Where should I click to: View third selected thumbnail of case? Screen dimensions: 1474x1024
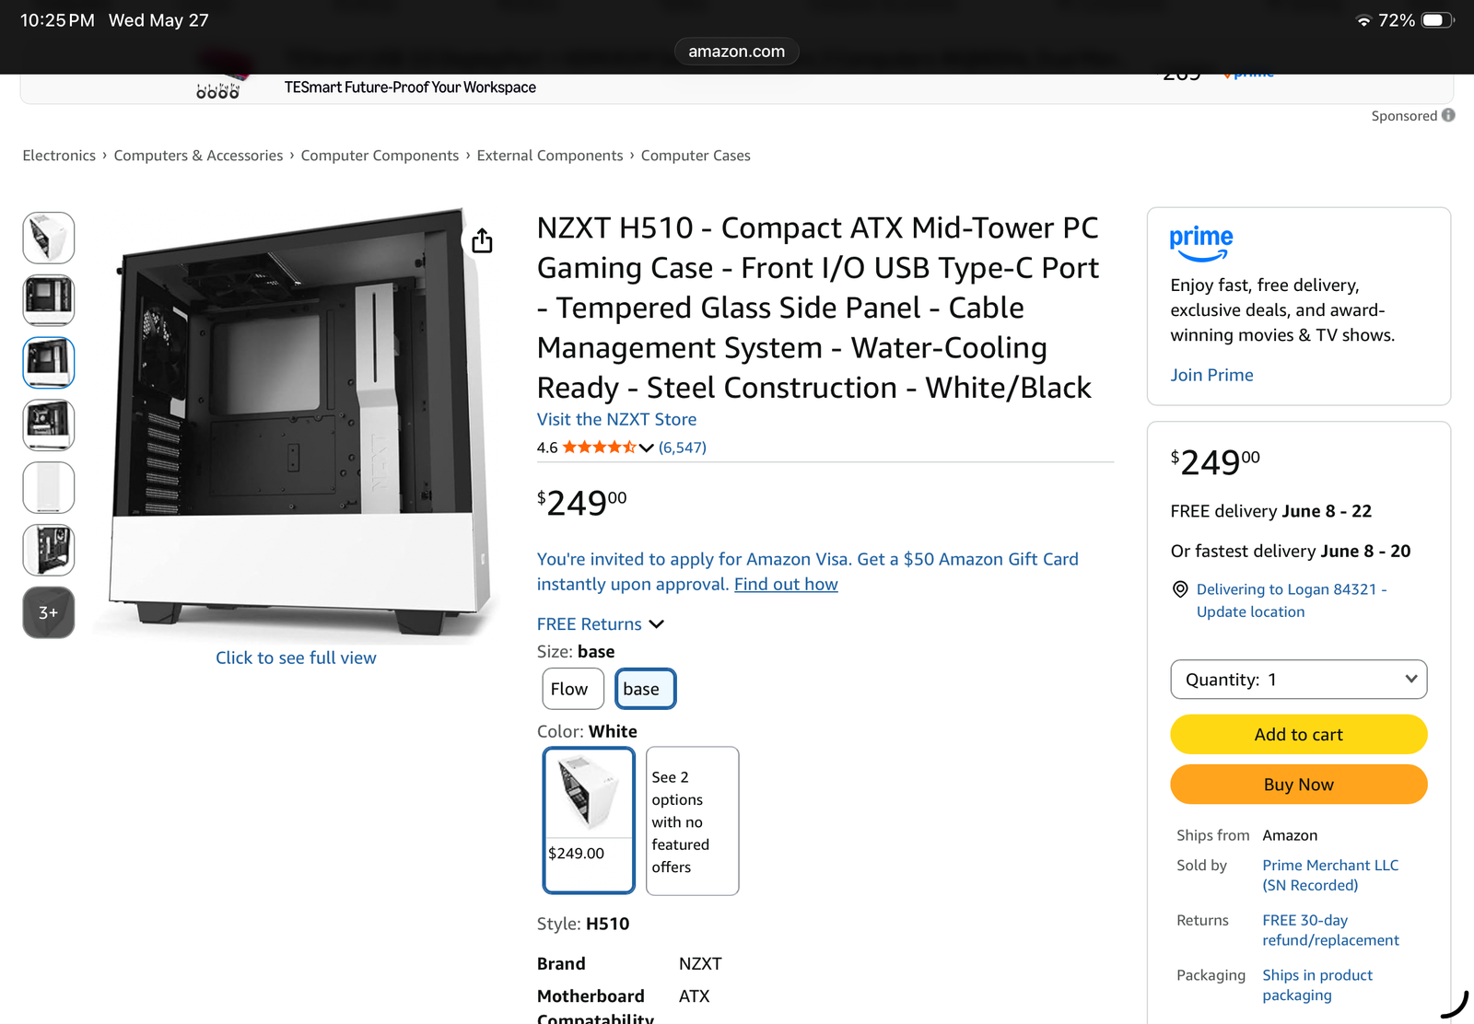point(49,363)
